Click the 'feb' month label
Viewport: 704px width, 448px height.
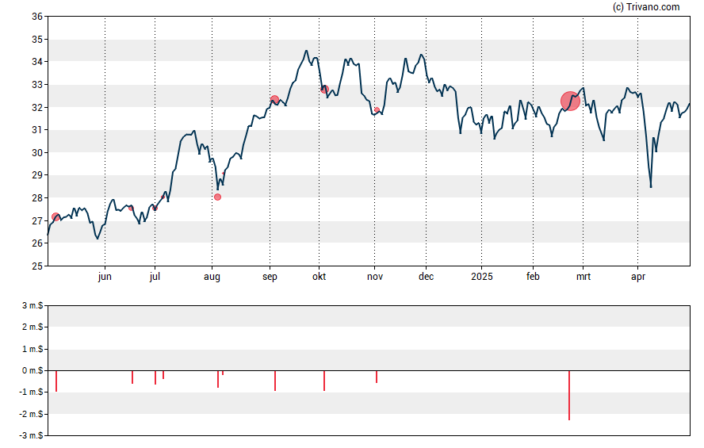click(x=533, y=277)
